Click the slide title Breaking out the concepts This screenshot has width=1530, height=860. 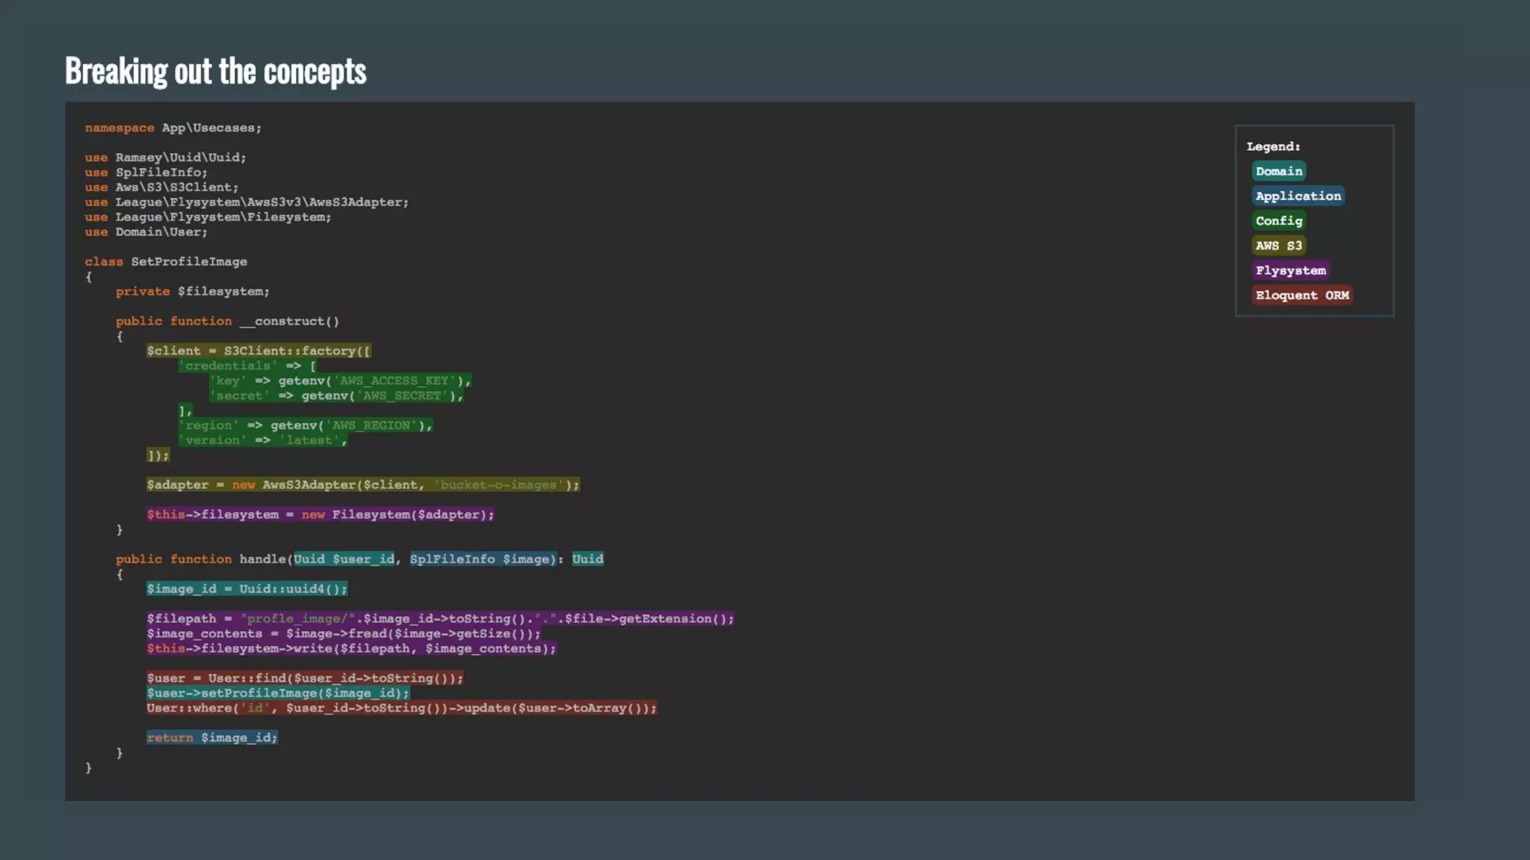tap(215, 71)
